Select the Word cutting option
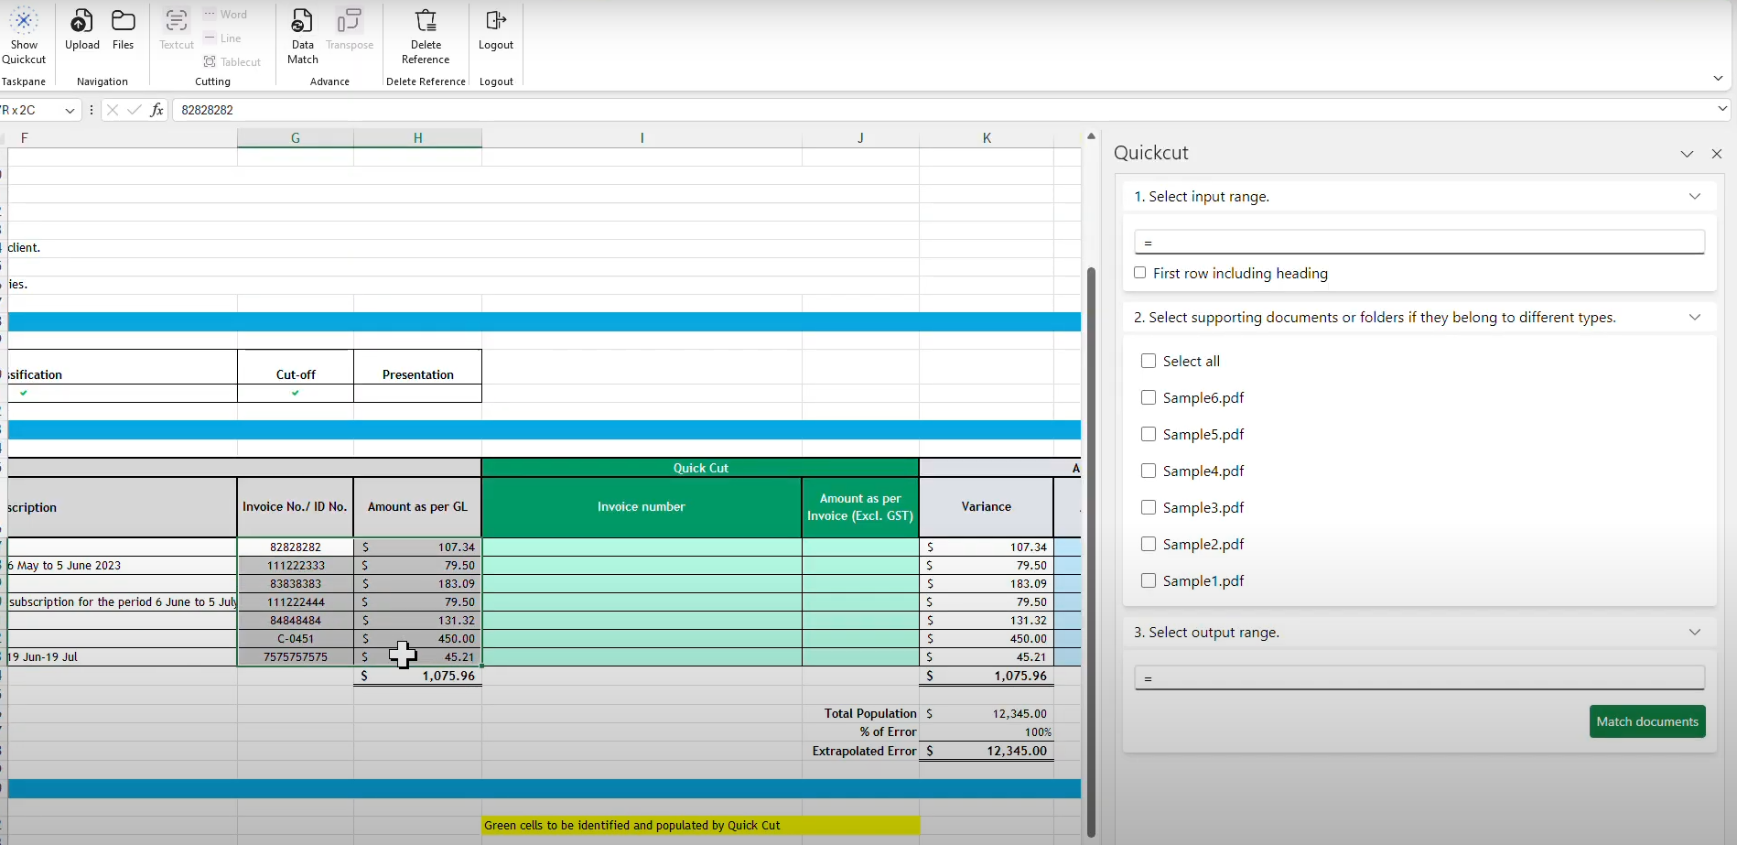 [x=227, y=14]
